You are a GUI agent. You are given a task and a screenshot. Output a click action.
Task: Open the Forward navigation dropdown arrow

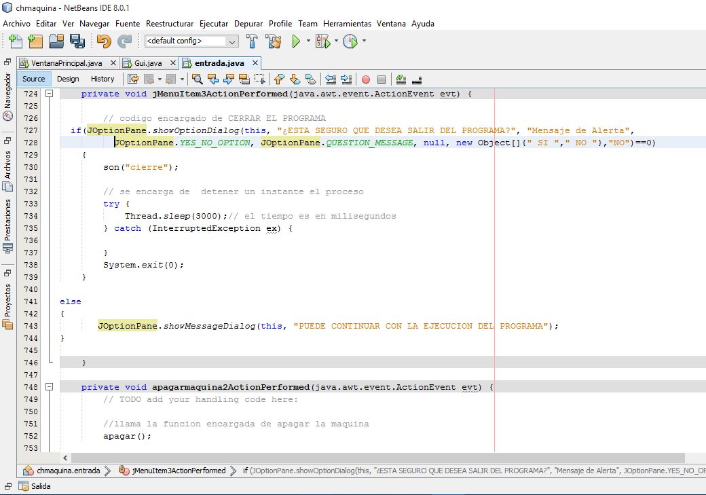point(182,79)
